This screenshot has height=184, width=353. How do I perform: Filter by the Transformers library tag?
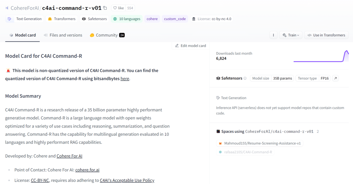(62, 19)
